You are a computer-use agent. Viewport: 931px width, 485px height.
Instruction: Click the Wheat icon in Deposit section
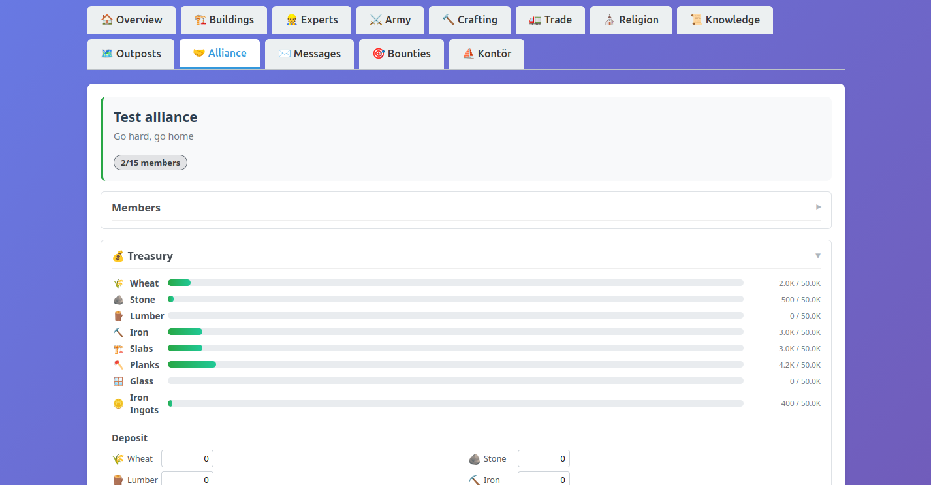click(x=118, y=459)
